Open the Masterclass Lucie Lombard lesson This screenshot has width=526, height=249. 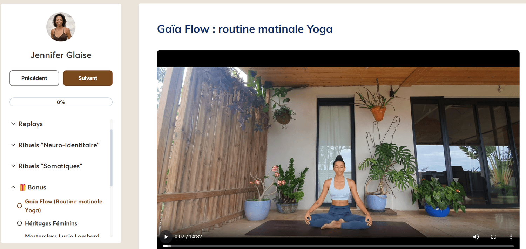62,236
